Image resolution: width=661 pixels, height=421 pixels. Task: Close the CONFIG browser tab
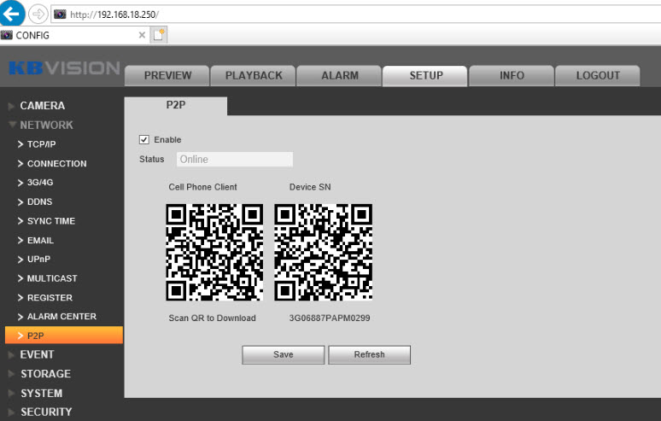(142, 35)
